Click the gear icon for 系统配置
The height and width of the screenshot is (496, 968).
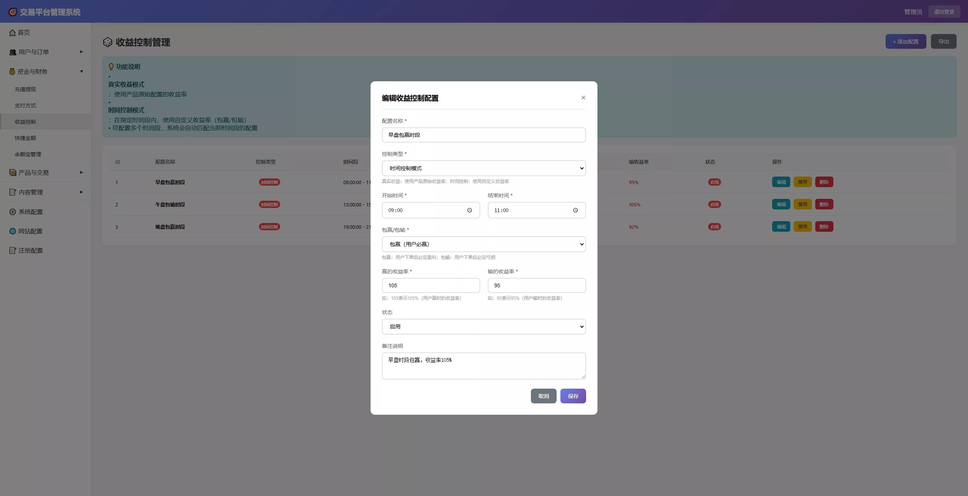pos(12,212)
